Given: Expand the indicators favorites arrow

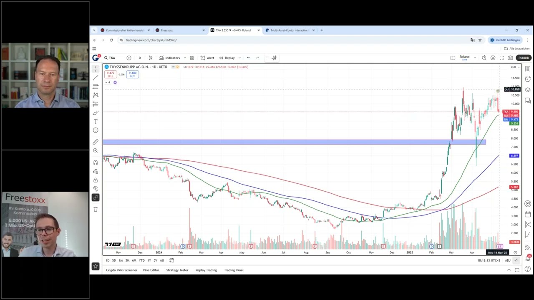Looking at the screenshot, I should click(x=184, y=58).
